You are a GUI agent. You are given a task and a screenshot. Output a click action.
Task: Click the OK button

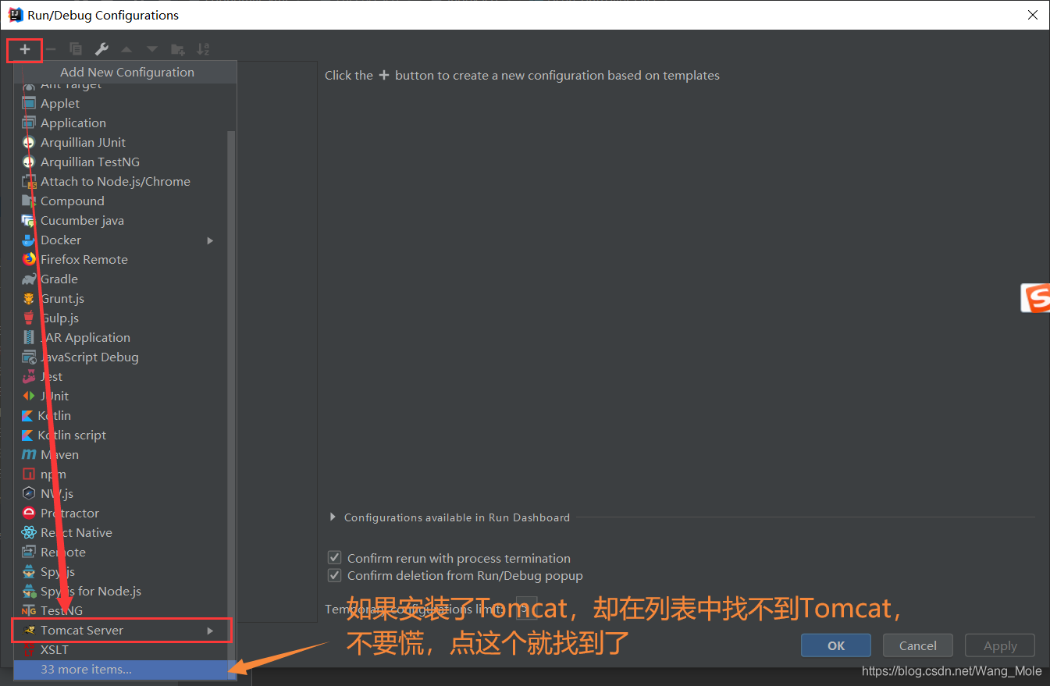point(836,645)
